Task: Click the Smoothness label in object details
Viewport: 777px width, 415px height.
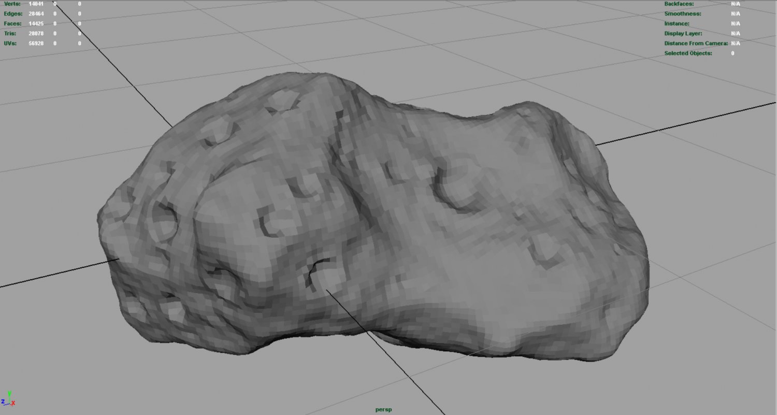Action: 682,13
